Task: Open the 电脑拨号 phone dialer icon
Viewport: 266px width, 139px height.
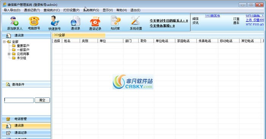Action: (x=34, y=21)
